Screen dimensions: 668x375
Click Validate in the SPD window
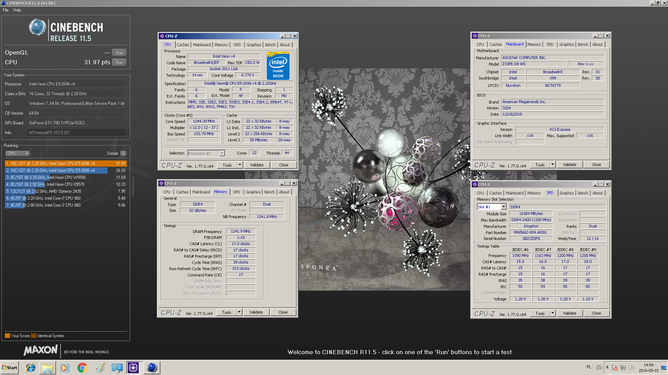[x=570, y=313]
